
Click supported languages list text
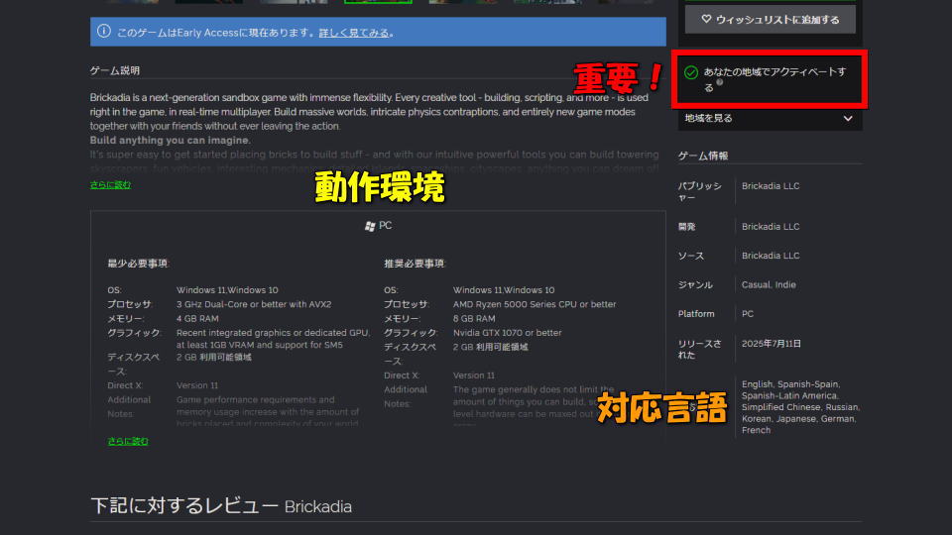[800, 407]
